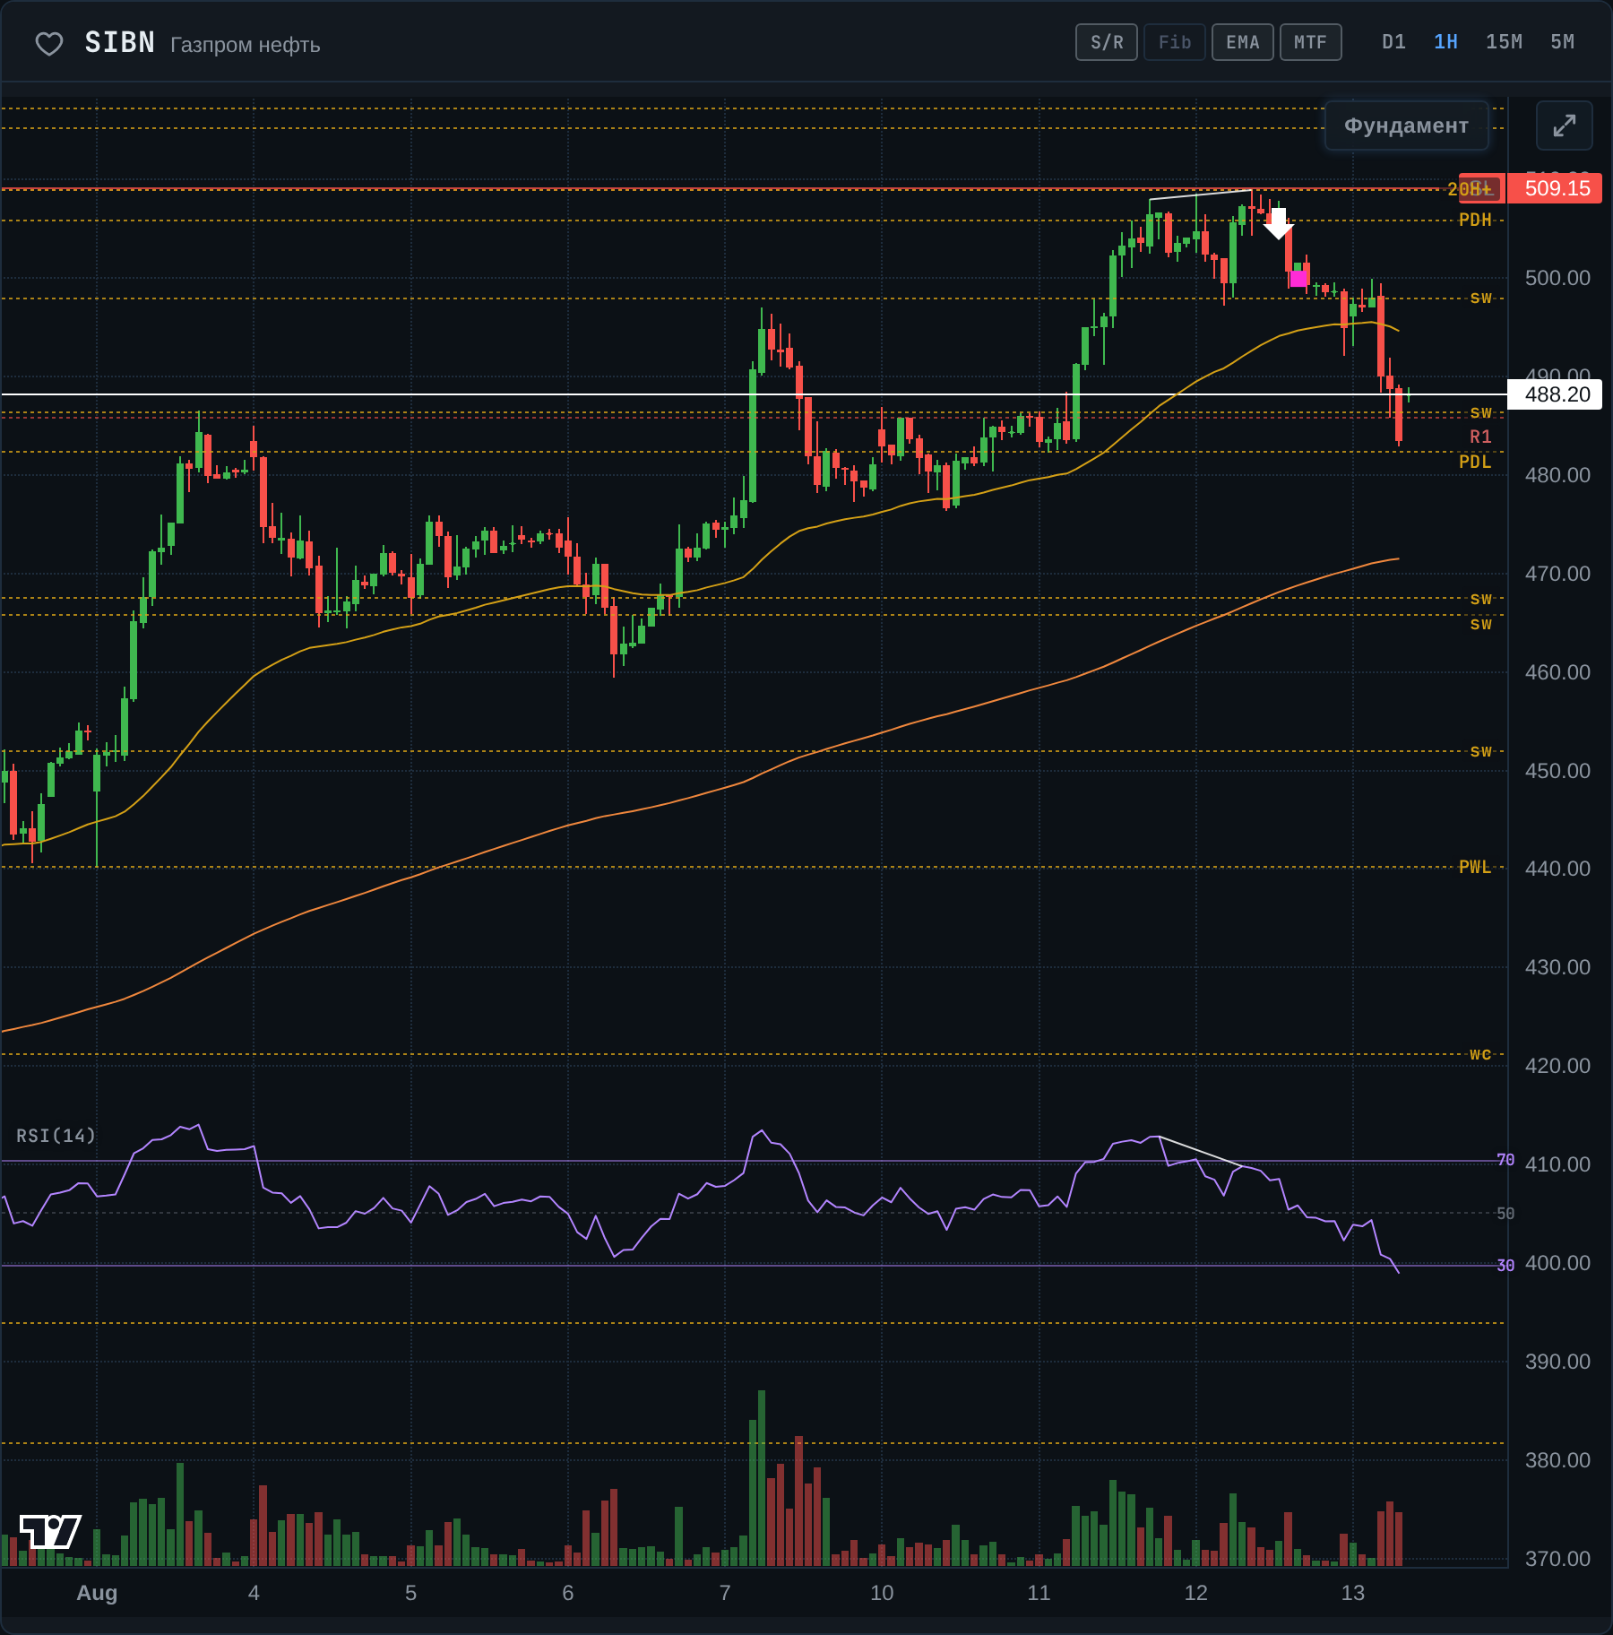The image size is (1613, 1635).
Task: Click the R1 level label
Action: 1480,437
